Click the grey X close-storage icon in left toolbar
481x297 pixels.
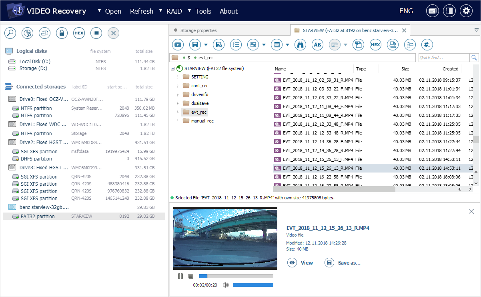click(x=113, y=33)
